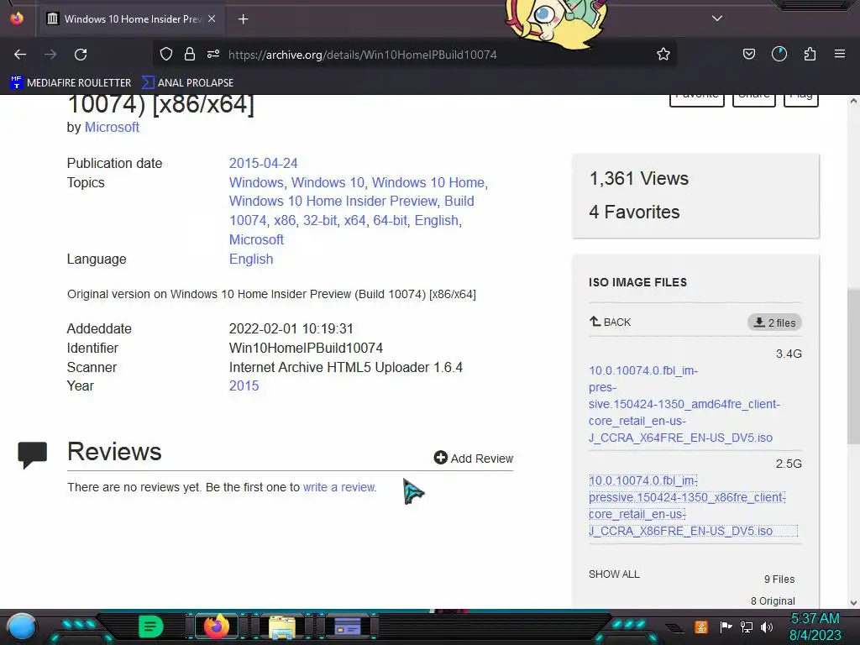Image resolution: width=860 pixels, height=645 pixels.
Task: Go back to the previous page
Action: click(20, 55)
